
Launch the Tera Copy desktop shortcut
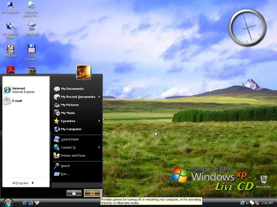point(31,29)
